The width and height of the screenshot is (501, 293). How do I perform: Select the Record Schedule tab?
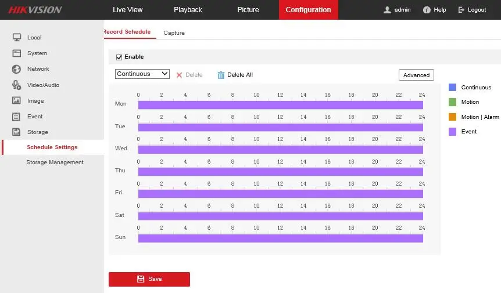coord(127,32)
